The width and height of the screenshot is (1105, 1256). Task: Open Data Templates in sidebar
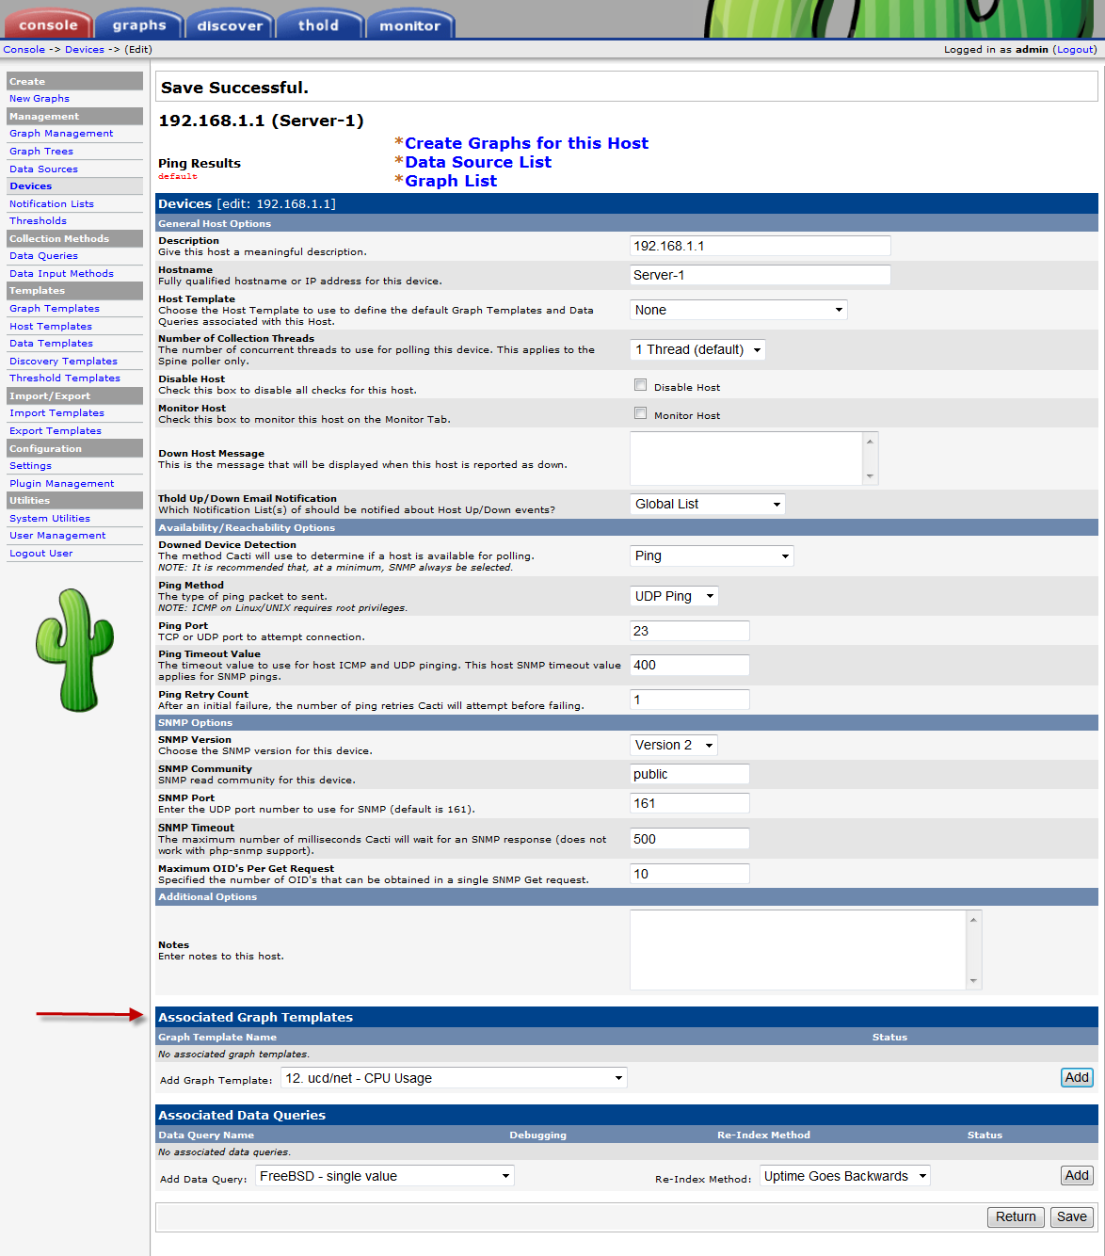click(51, 344)
